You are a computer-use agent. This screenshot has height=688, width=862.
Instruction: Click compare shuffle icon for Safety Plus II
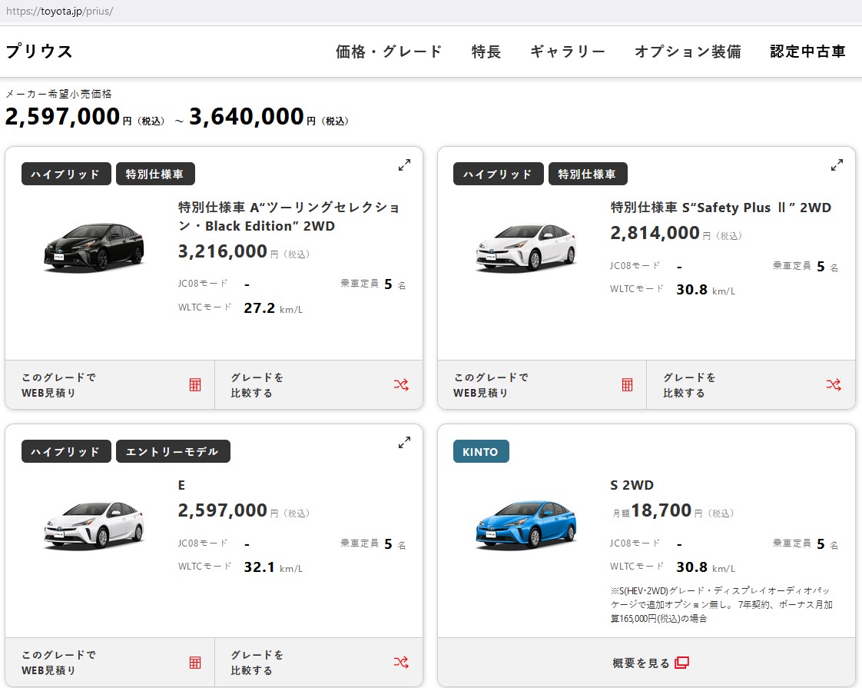[x=834, y=385]
